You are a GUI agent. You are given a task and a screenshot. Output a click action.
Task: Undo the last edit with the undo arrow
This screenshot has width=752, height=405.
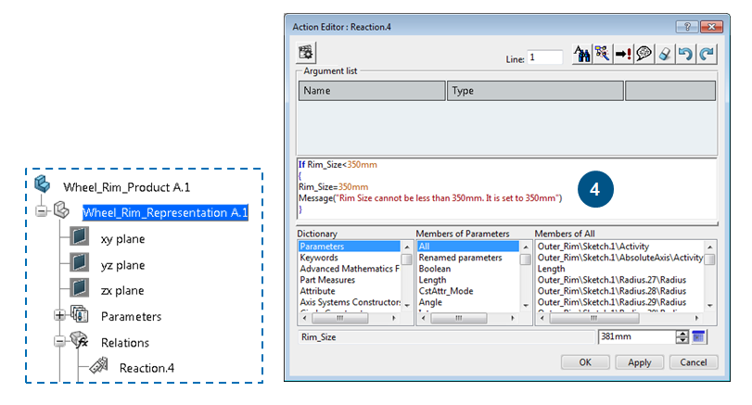tap(687, 55)
